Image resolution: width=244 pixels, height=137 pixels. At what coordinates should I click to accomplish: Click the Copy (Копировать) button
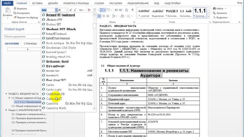[x=22, y=13]
